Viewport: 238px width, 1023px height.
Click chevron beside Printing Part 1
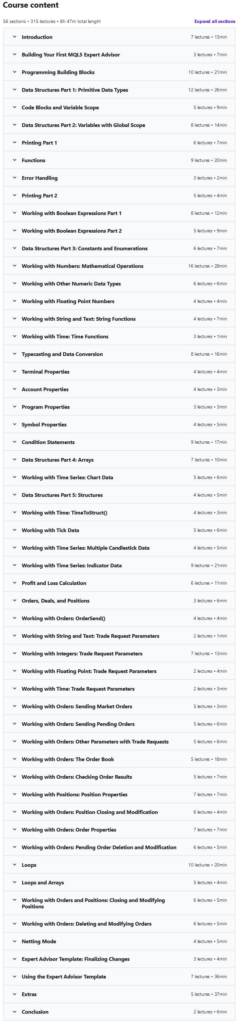pyautogui.click(x=15, y=143)
